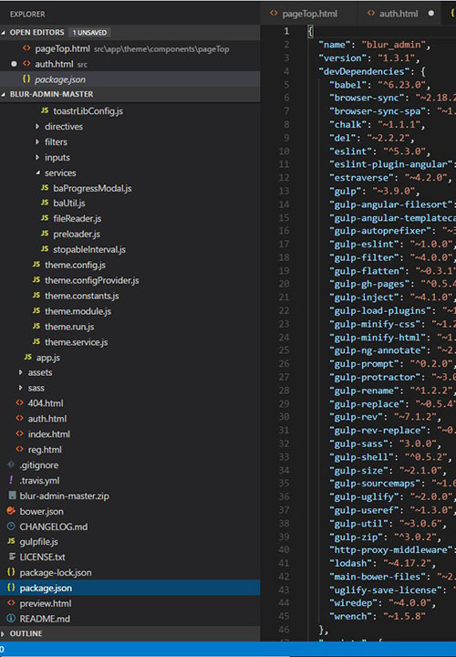
Task: Click the JS icon beside theme.service.js
Action: (x=36, y=341)
